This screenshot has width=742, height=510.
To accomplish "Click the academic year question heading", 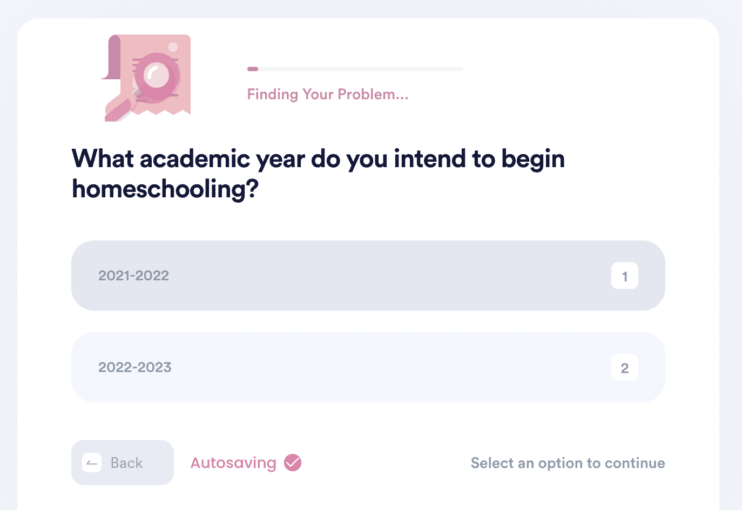I will tap(319, 174).
